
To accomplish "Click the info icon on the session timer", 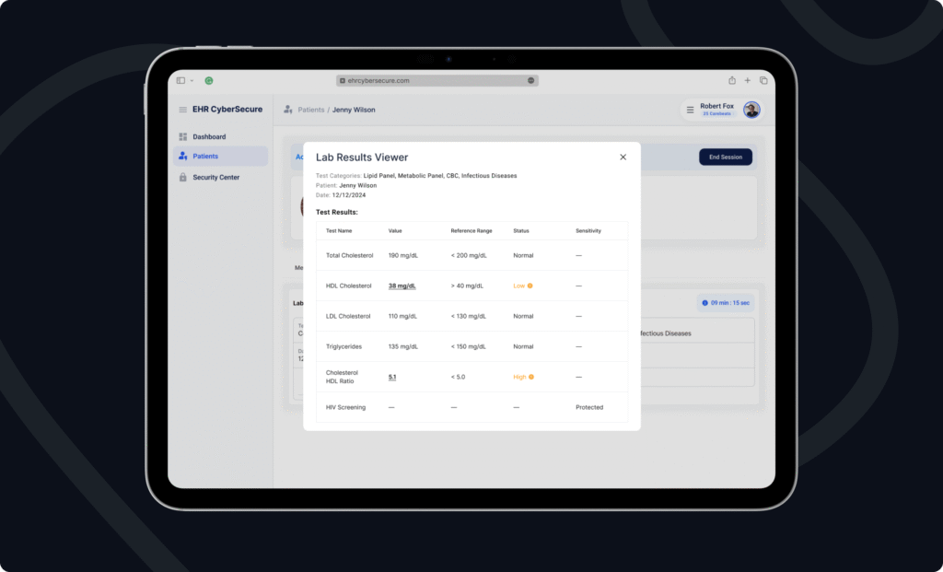I will pyautogui.click(x=705, y=302).
